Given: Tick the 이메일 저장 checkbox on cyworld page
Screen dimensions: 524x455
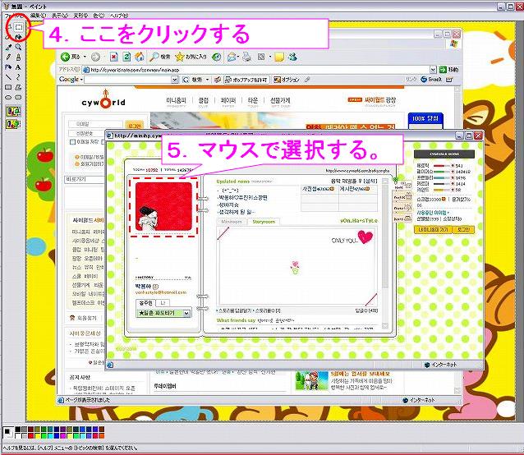Looking at the screenshot, I should [72, 142].
